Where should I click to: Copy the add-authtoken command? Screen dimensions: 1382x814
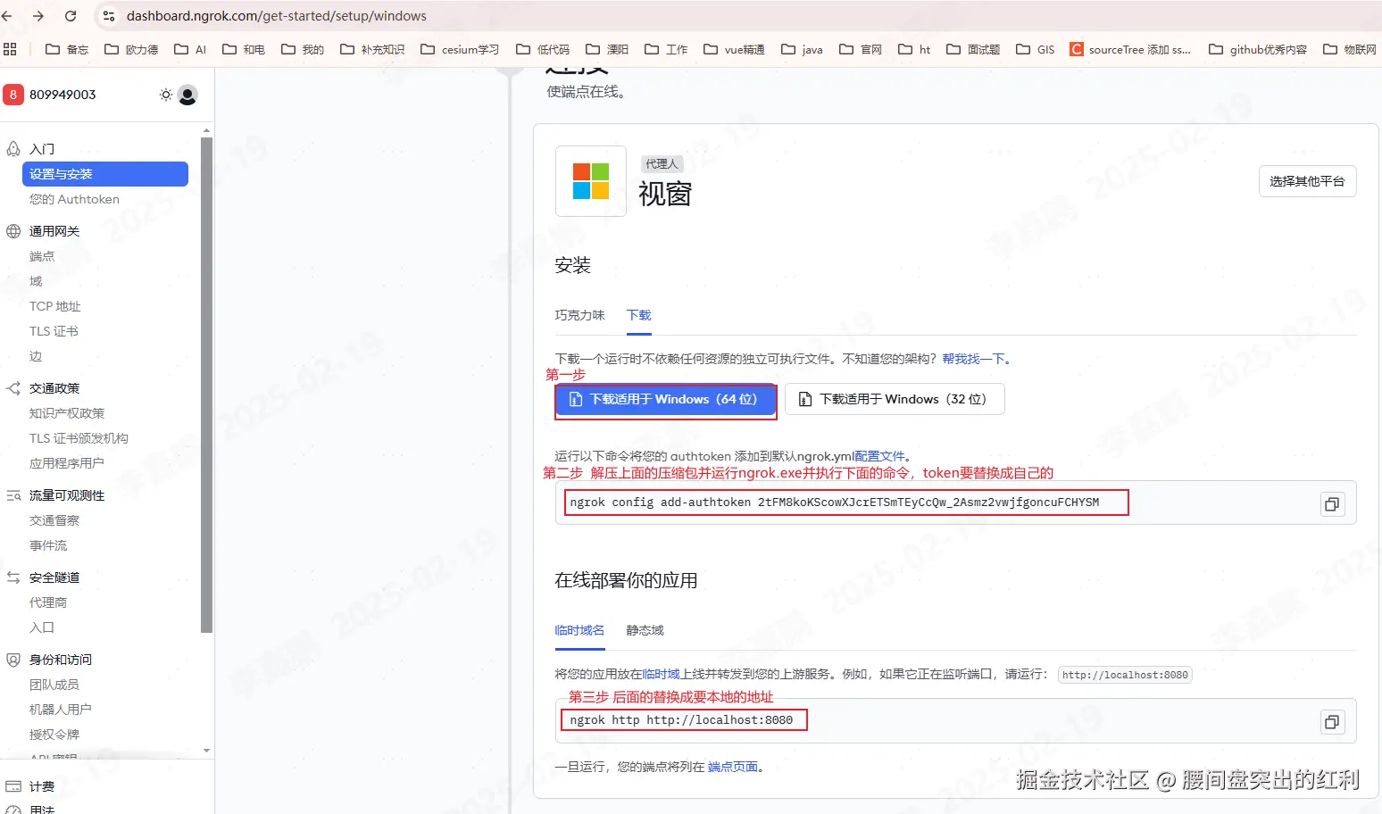pos(1332,504)
